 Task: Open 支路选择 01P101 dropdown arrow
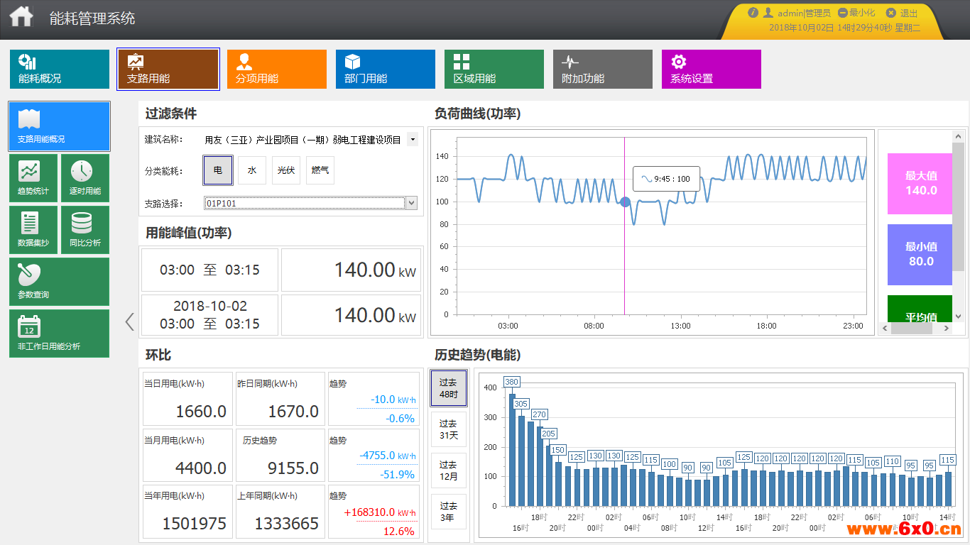[x=411, y=203]
